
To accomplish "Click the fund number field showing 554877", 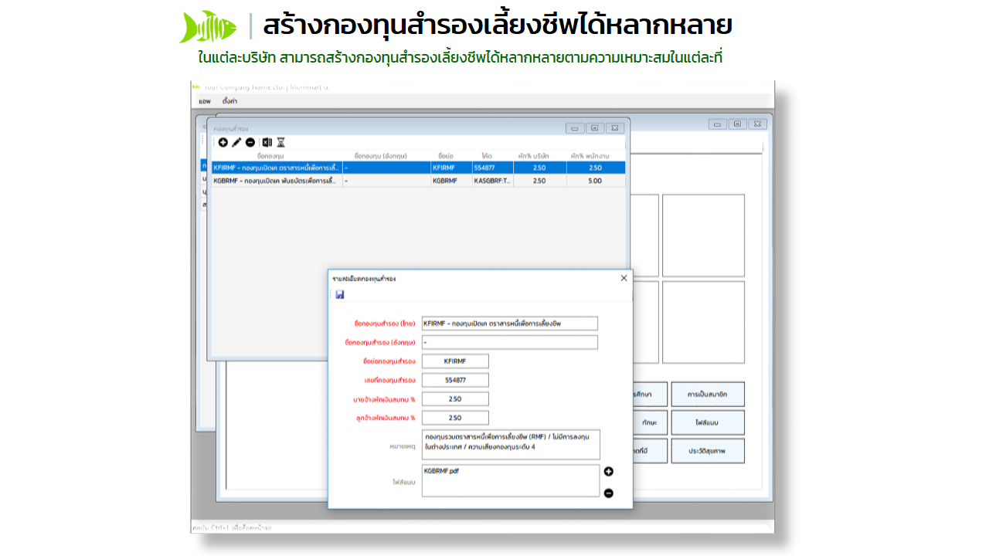I will (x=455, y=380).
